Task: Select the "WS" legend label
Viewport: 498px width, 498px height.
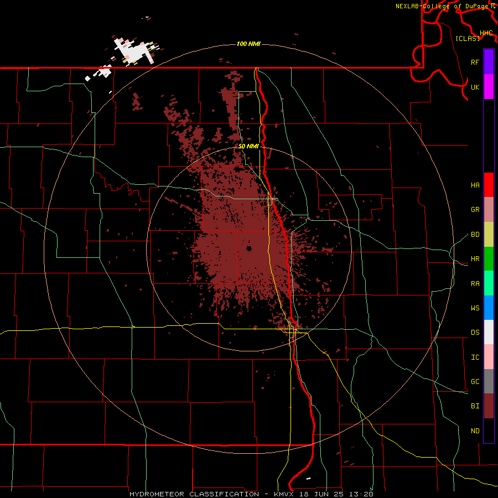Action: pos(475,308)
